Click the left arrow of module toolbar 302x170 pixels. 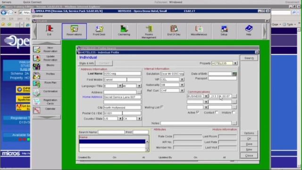pos(35,31)
